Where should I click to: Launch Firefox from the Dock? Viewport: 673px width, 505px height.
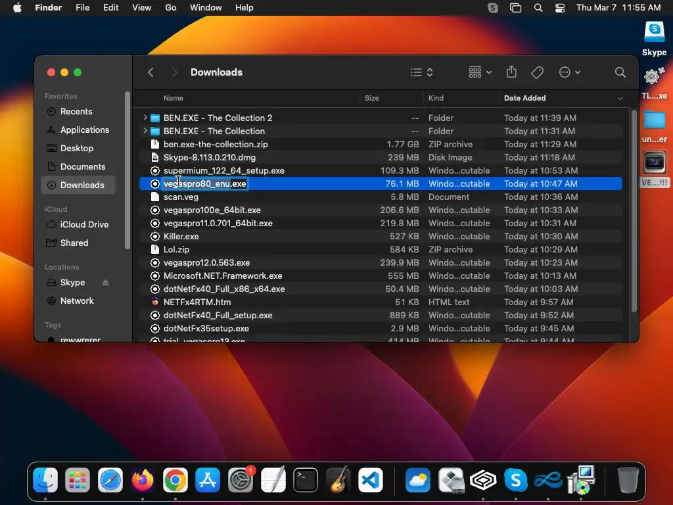tap(143, 480)
